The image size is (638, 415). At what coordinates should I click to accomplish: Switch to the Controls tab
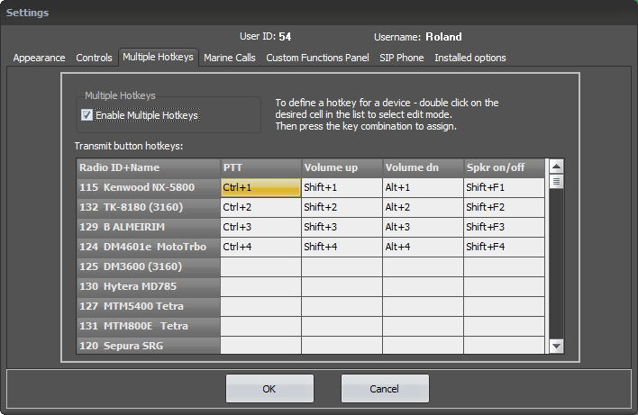coord(94,58)
